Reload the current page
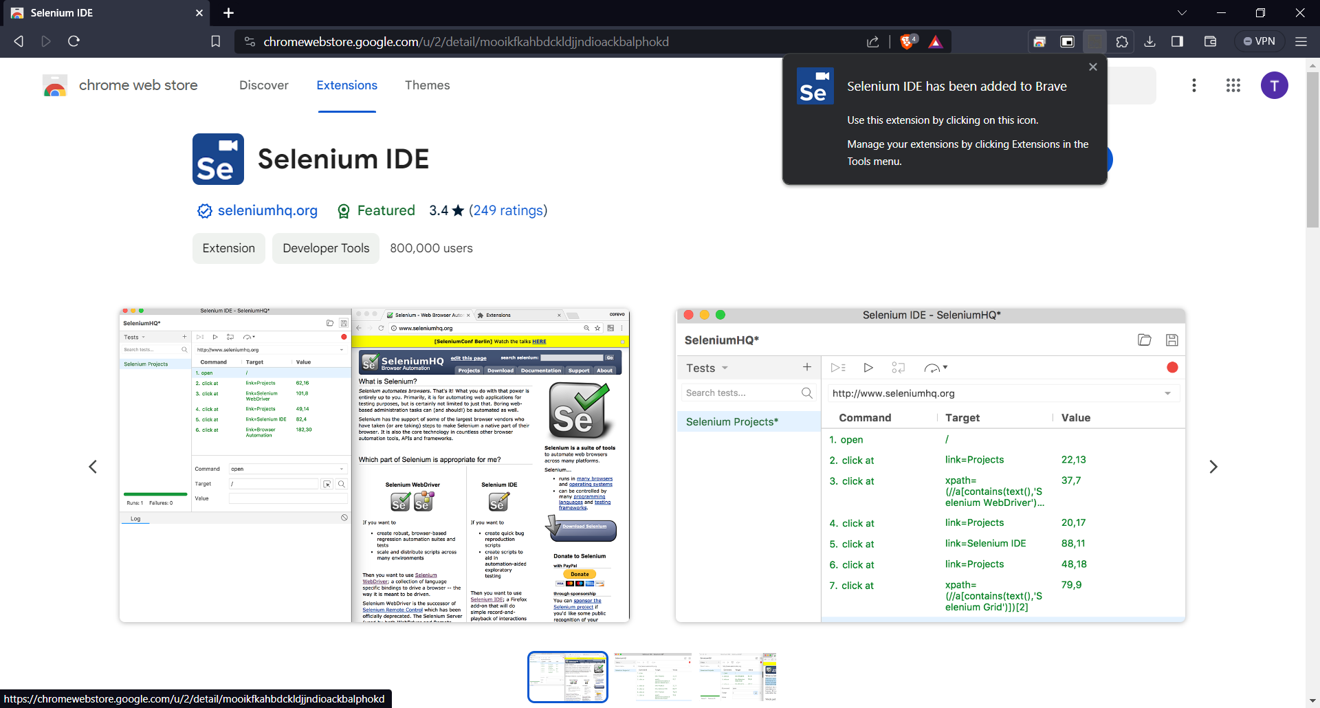This screenshot has height=708, width=1320. (74, 41)
